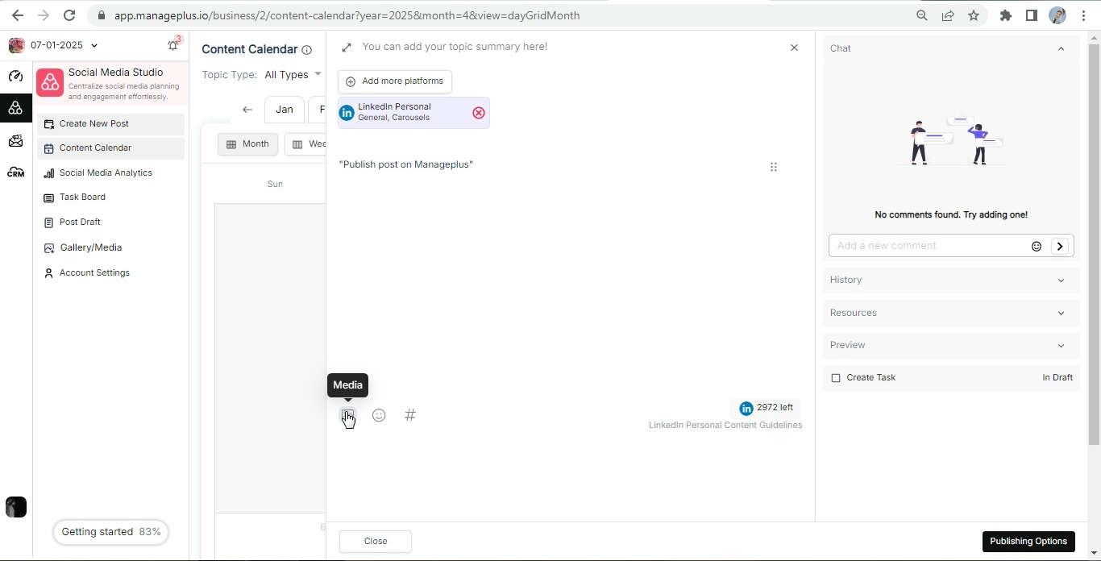Open the CRM sidebar icon
Screen dimensions: 1101x561
coord(16,172)
